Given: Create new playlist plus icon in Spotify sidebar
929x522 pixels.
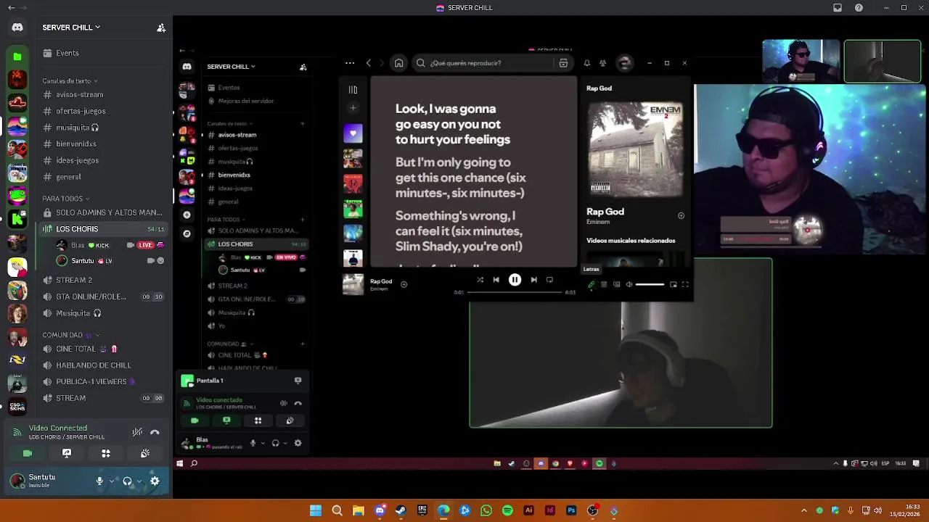Looking at the screenshot, I should tap(353, 108).
